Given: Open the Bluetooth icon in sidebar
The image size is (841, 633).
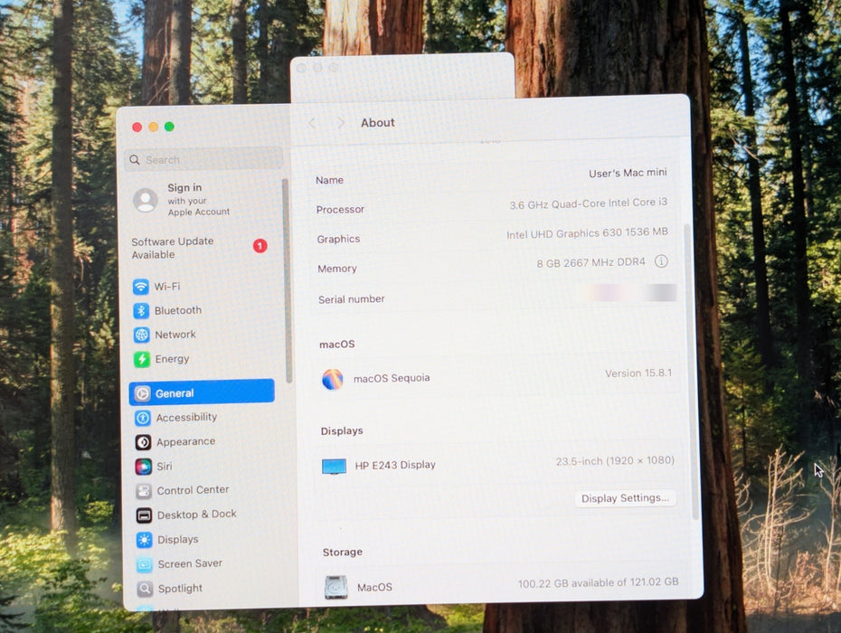Looking at the screenshot, I should 141,310.
